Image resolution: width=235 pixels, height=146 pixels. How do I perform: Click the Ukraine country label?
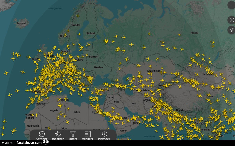tap(98, 67)
